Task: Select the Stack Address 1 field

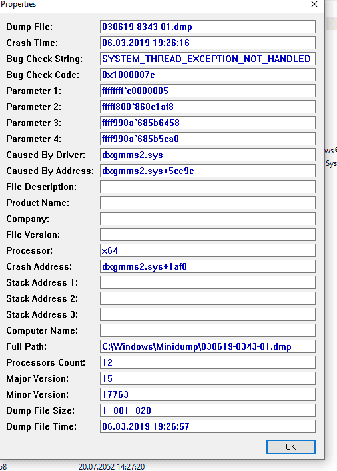Action: click(x=208, y=282)
